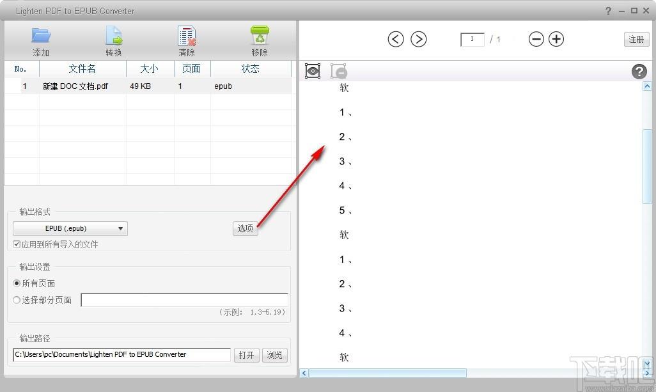Viewport: 656px width, 392px height.
Task: Click the No. column header
Action: click(22, 69)
